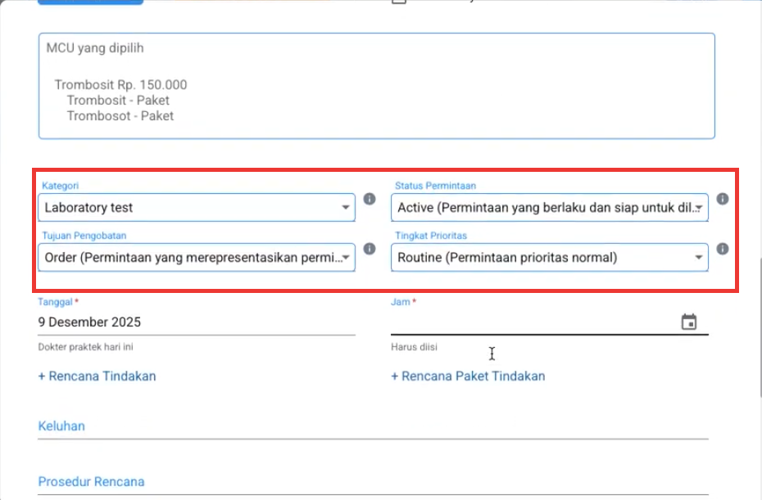The image size is (762, 500).
Task: Click the info icon beside Tujuan Pengobatan
Action: pos(369,249)
